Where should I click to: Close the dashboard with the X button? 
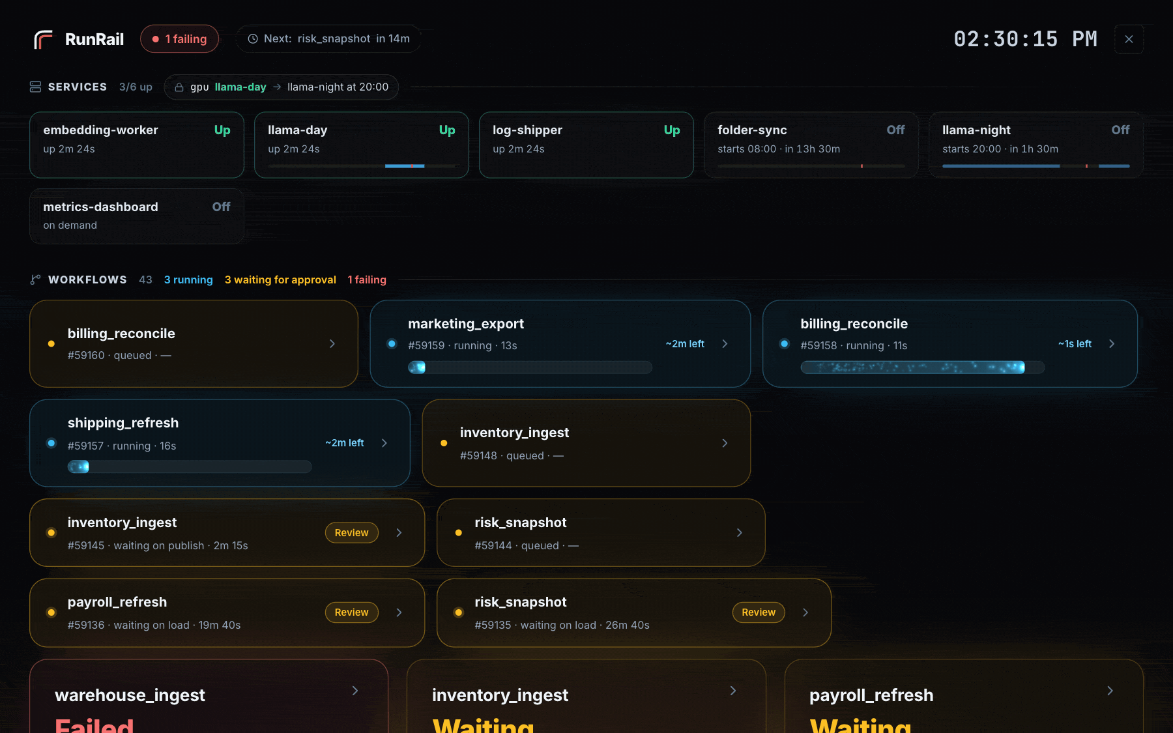[x=1129, y=39]
